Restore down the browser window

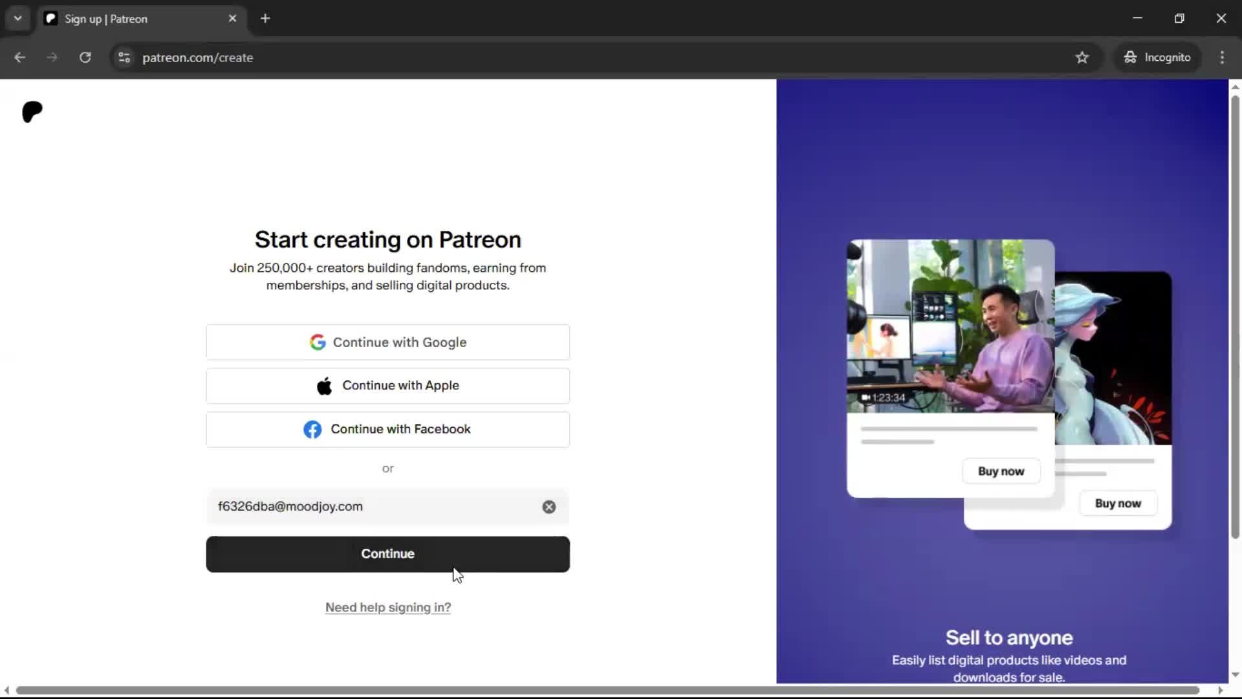[x=1179, y=18]
